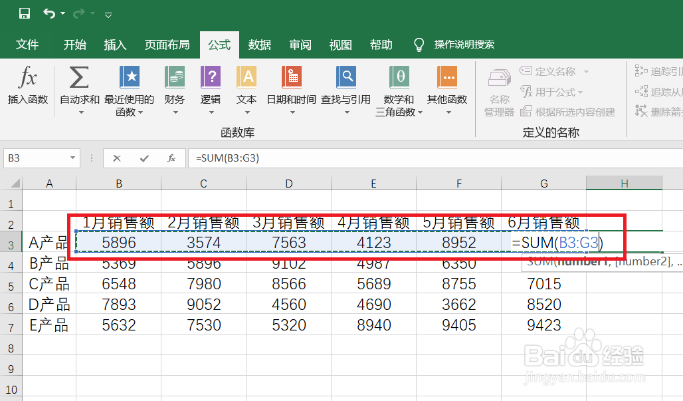Click the cell with value 8755
The height and width of the screenshot is (401, 683).
pyautogui.click(x=458, y=284)
